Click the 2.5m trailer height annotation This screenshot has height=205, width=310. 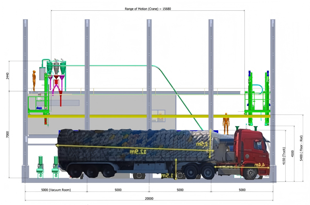[x=201, y=144]
